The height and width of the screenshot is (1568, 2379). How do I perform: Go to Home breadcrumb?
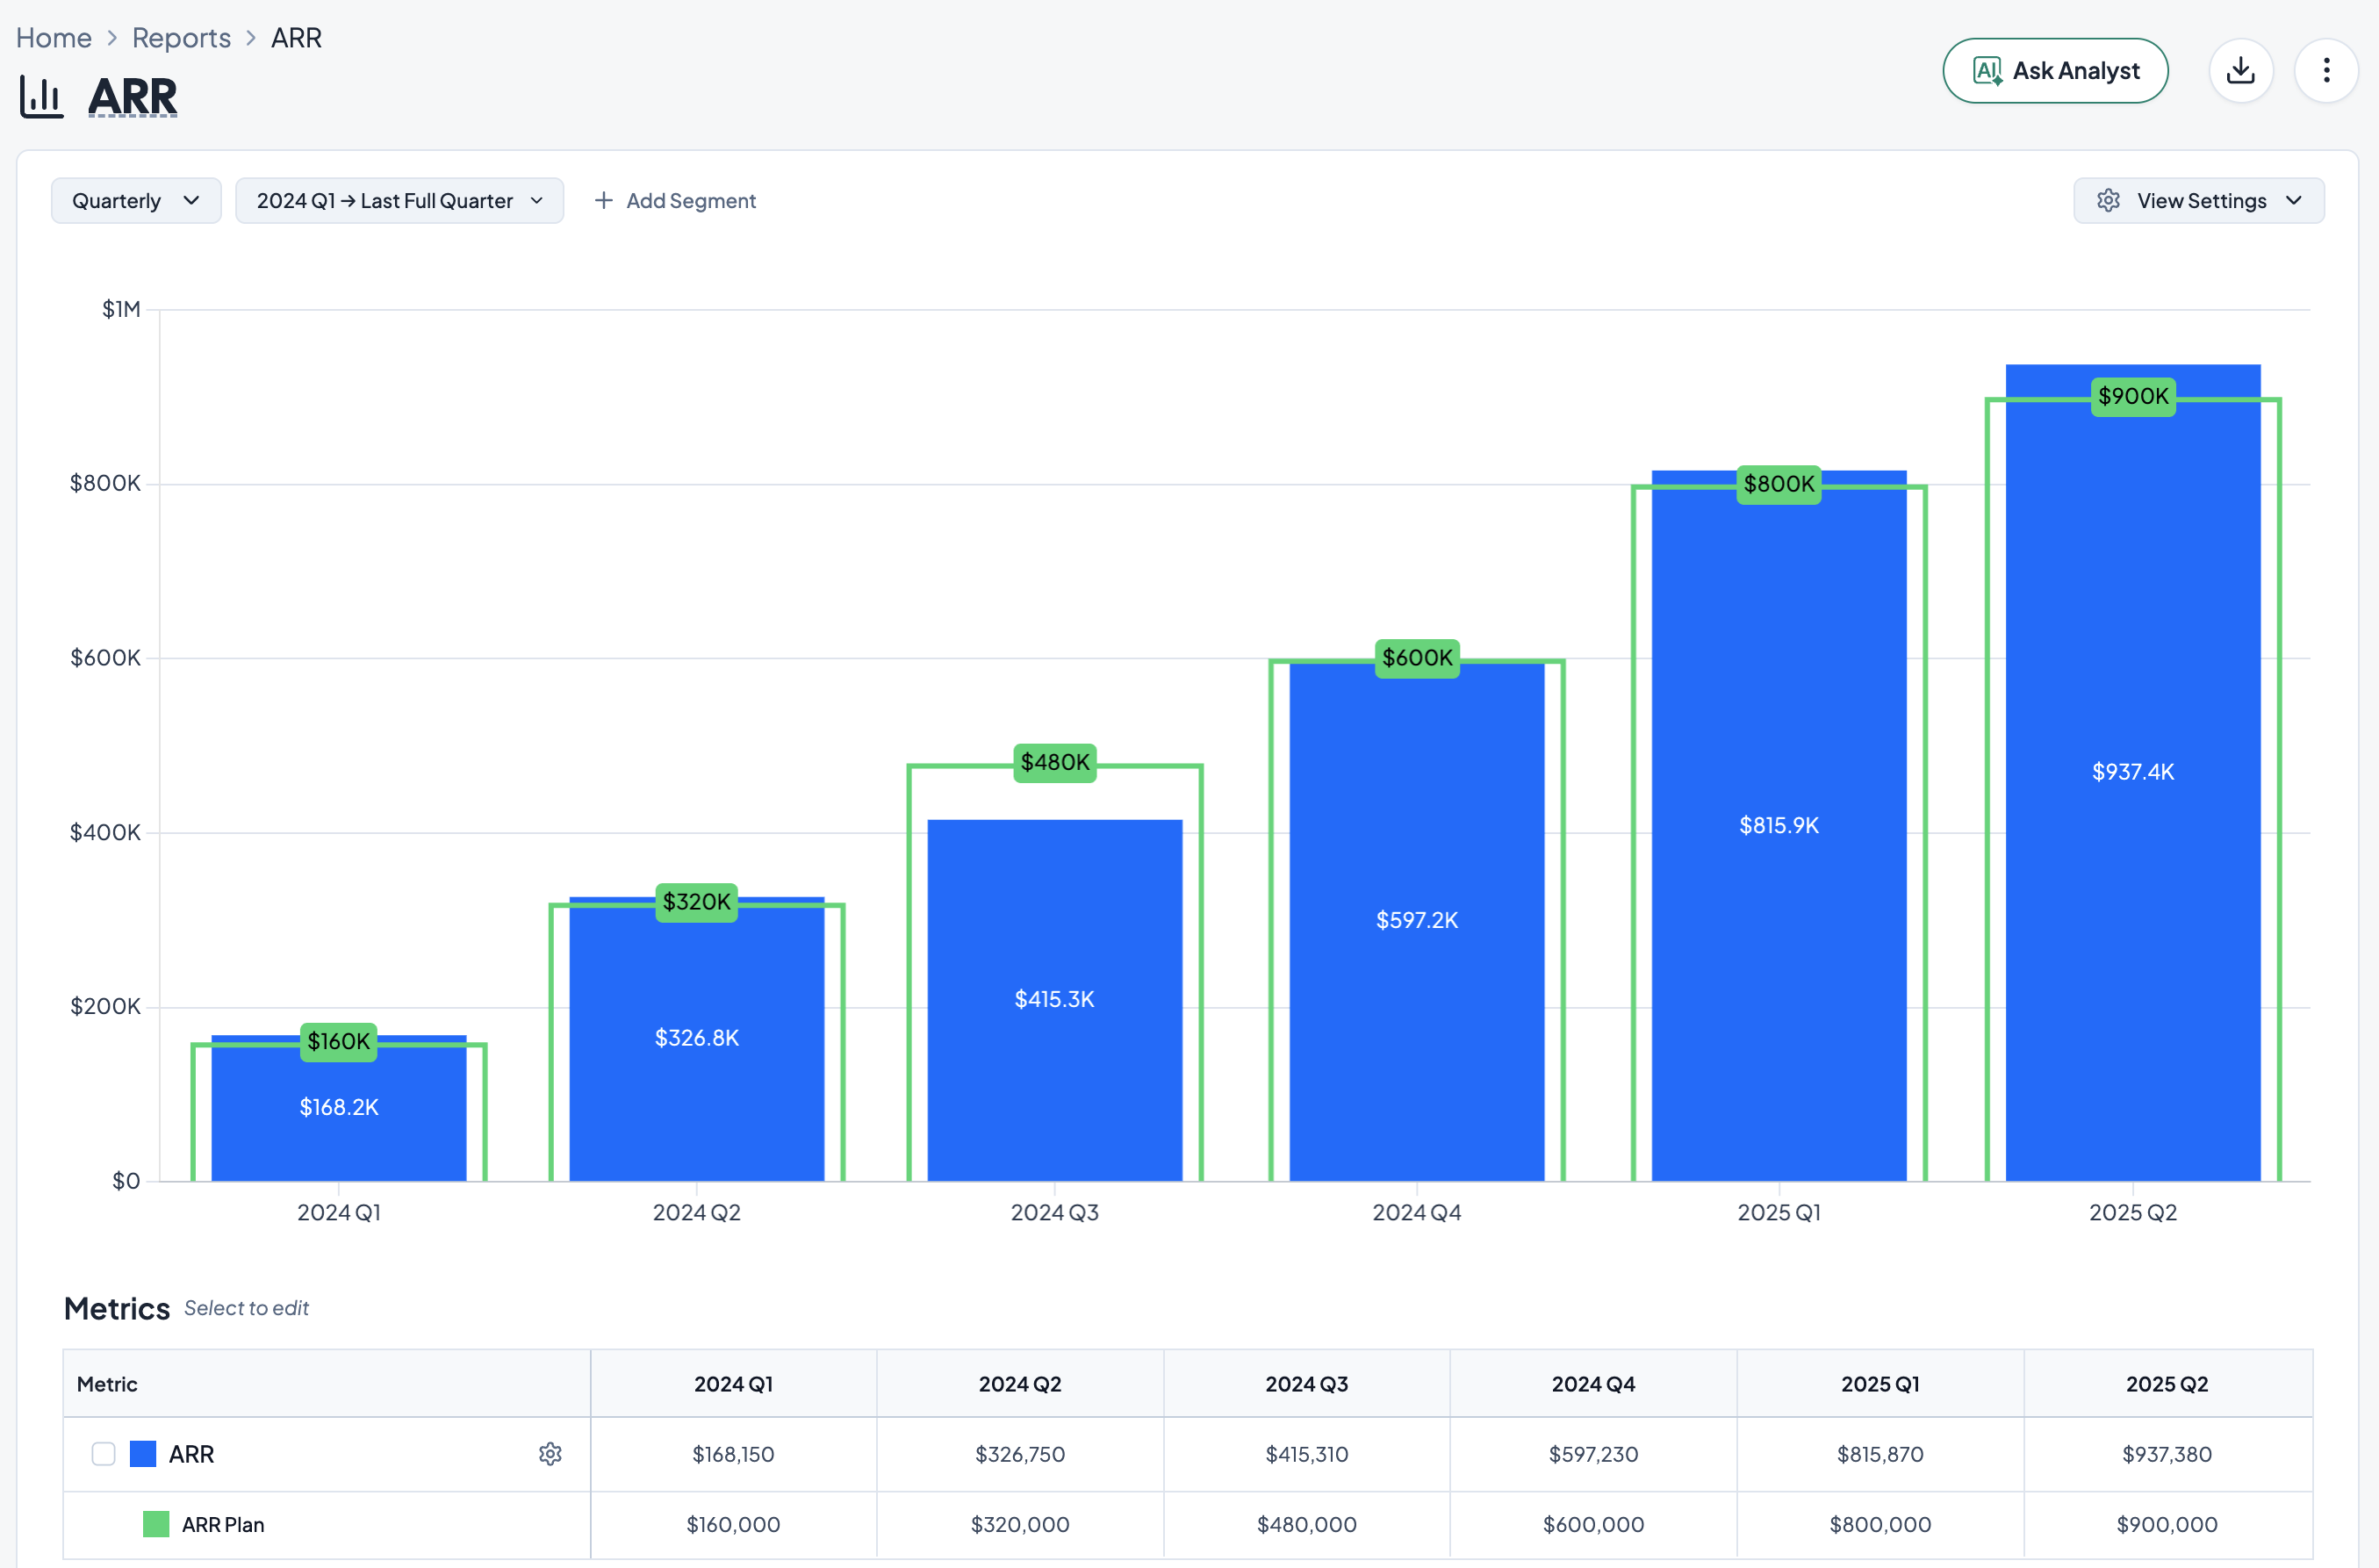pos(54,38)
